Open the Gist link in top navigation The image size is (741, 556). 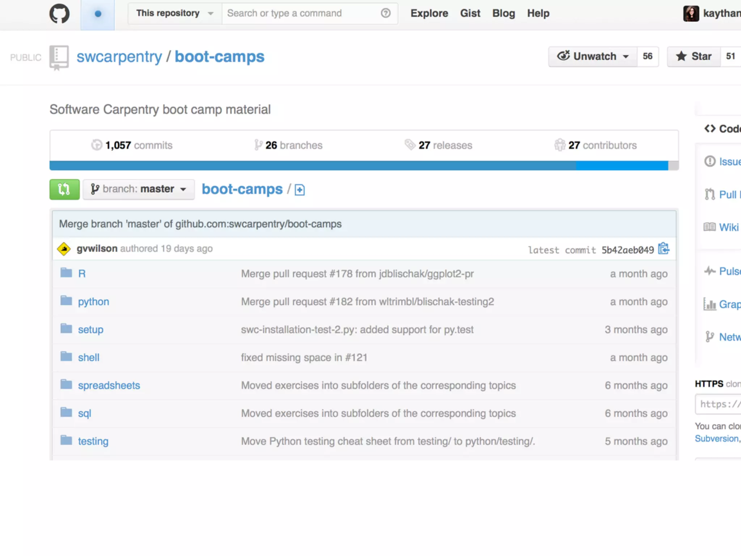pos(470,13)
